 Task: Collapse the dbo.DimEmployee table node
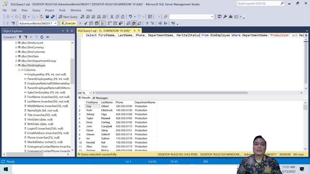coord(16,65)
